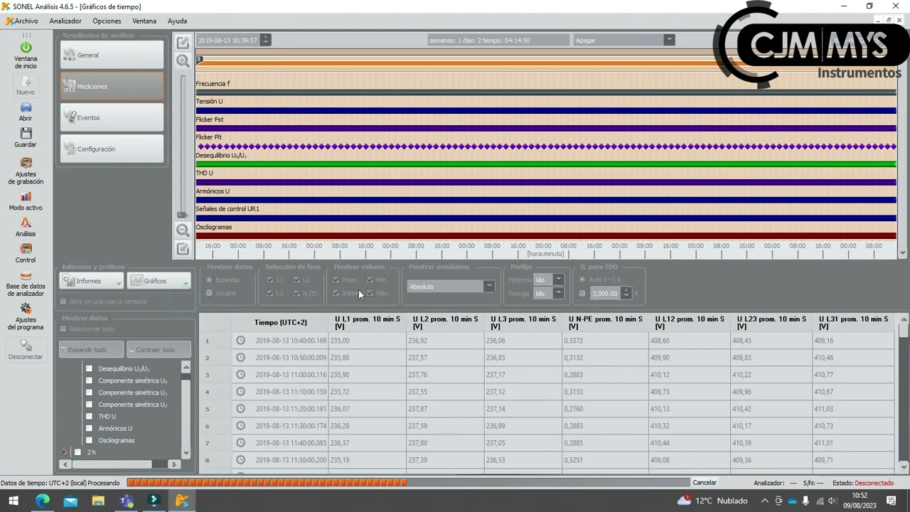Open the Configuración results section
Image resolution: width=910 pixels, height=512 pixels.
pos(112,149)
